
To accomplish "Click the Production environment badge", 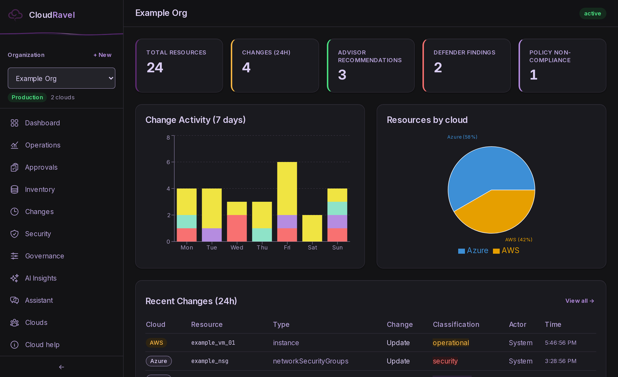I will (x=27, y=97).
